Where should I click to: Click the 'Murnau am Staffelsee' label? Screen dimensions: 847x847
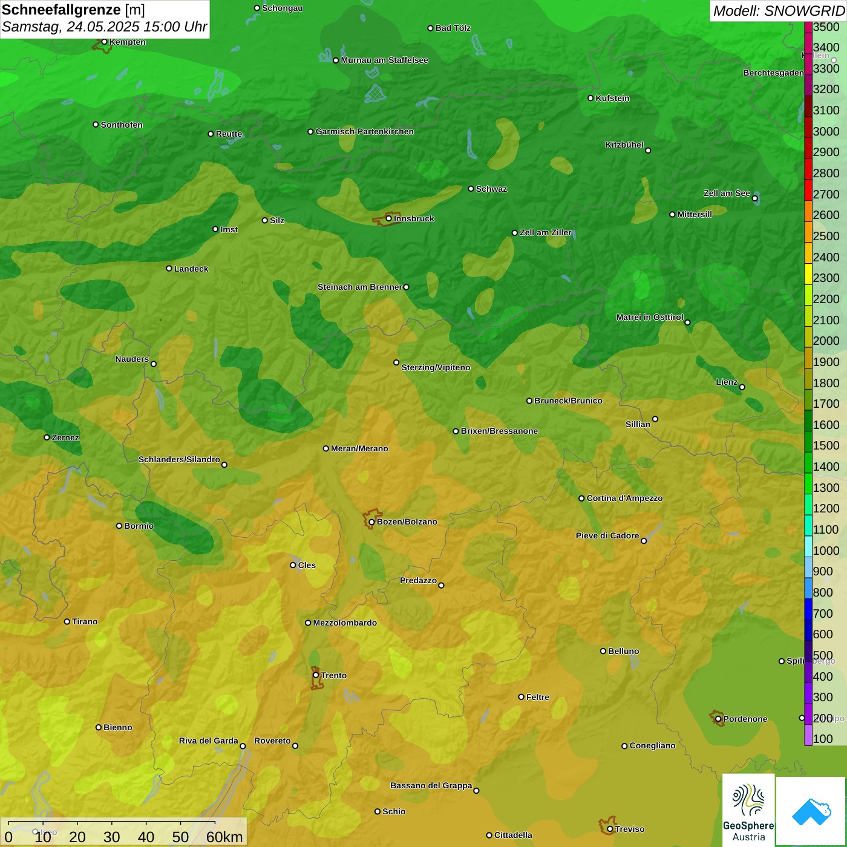pyautogui.click(x=385, y=60)
